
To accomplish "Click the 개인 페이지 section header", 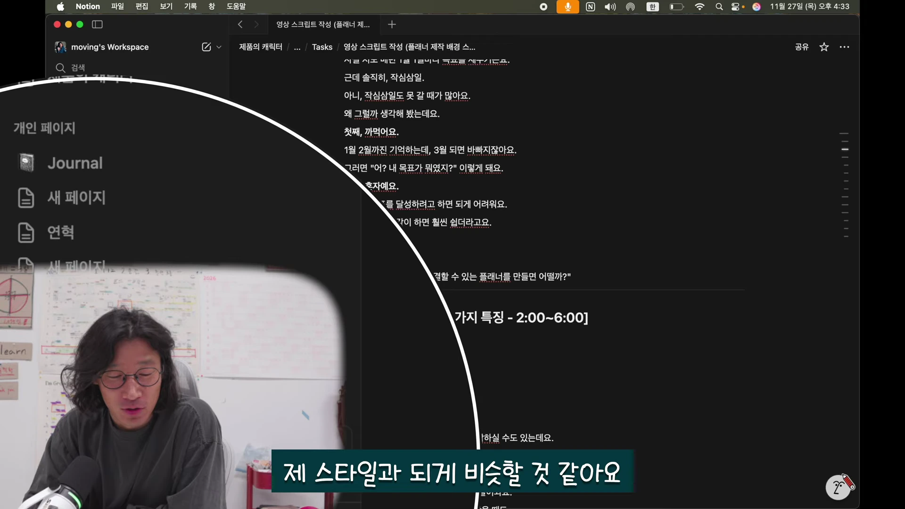I will [44, 128].
